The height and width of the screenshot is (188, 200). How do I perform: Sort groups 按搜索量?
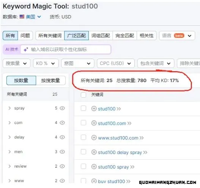(x=50, y=81)
